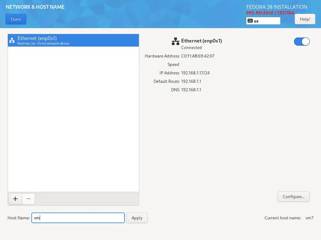Focus the Host Name text field
This screenshot has width=321, height=240.
click(x=78, y=218)
